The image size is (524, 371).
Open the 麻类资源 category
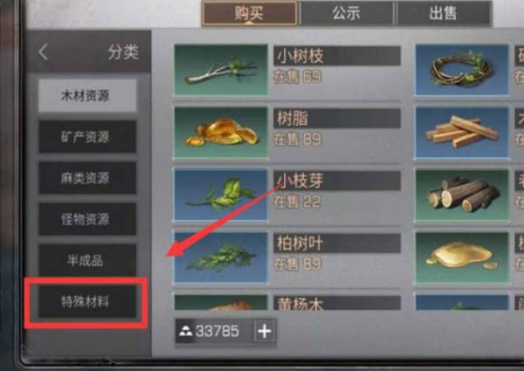87,178
